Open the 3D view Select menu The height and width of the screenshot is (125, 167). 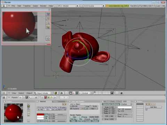[x=21, y=93]
